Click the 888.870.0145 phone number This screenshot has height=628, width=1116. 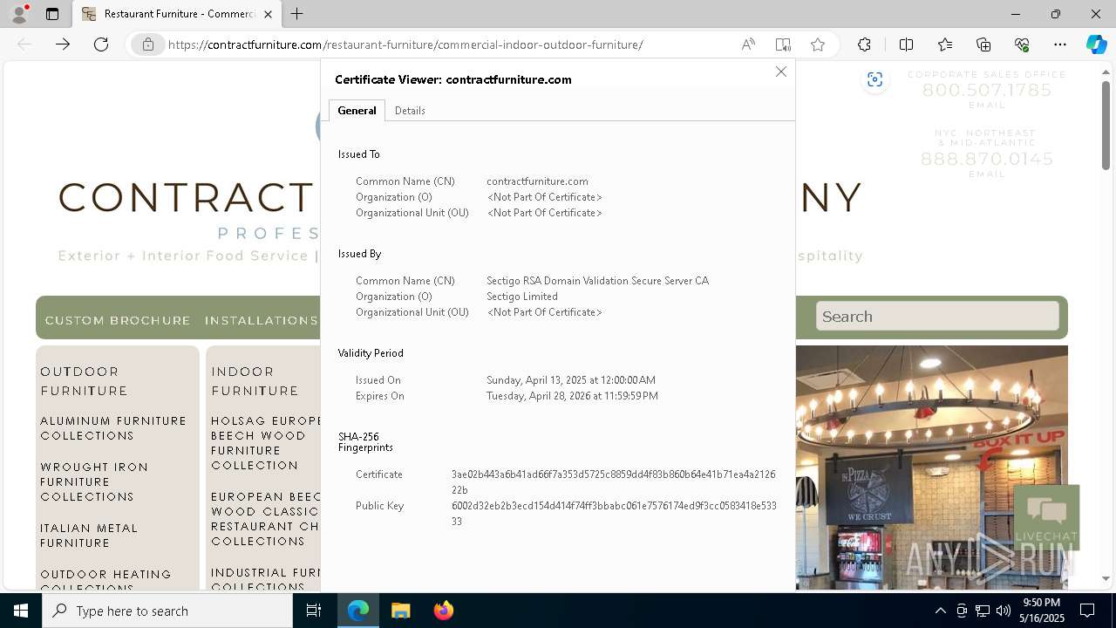tap(987, 159)
